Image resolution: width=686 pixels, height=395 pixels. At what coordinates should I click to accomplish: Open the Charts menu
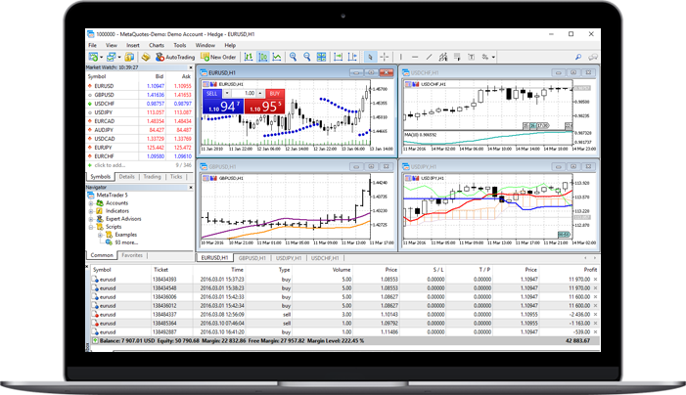tap(157, 45)
